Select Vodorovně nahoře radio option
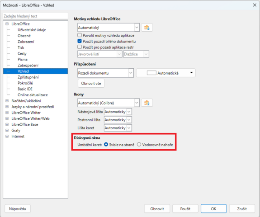The width and height of the screenshot is (260, 217). pyautogui.click(x=139, y=145)
